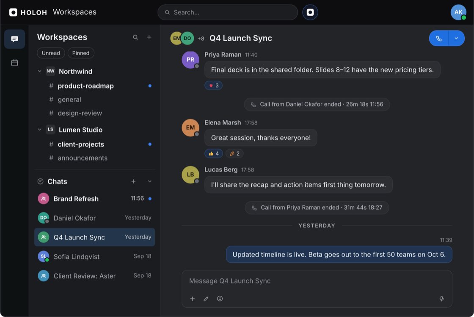Start a call with the phone button
The height and width of the screenshot is (317, 474).
[438, 39]
